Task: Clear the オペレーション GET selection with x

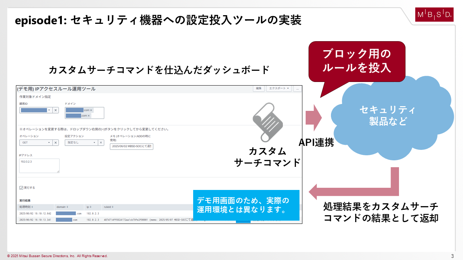Action: pyautogui.click(x=56, y=143)
